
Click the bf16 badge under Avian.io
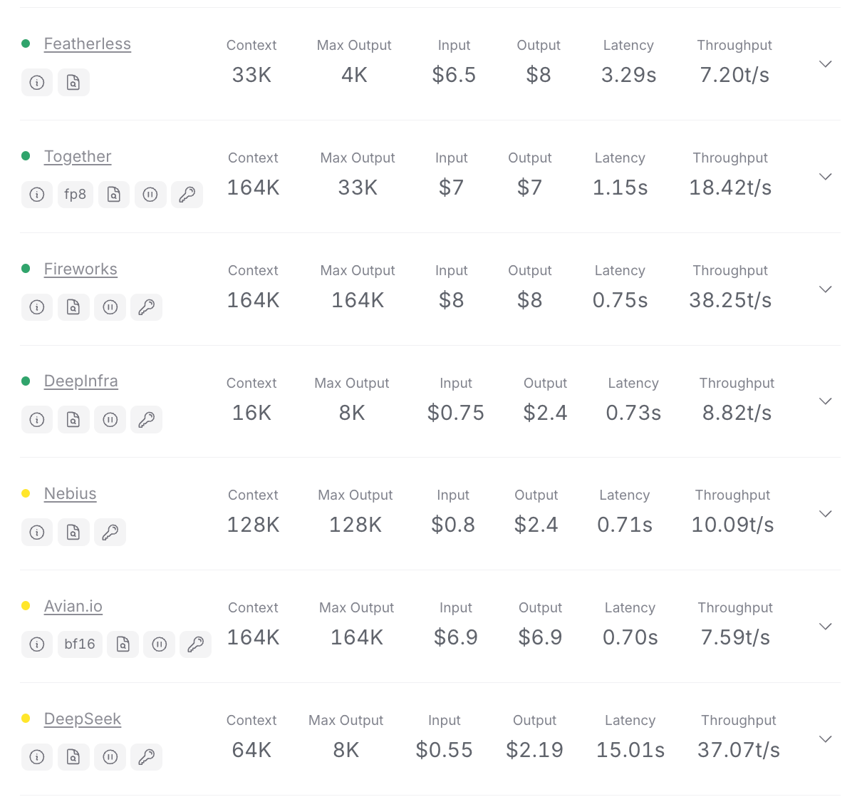80,644
